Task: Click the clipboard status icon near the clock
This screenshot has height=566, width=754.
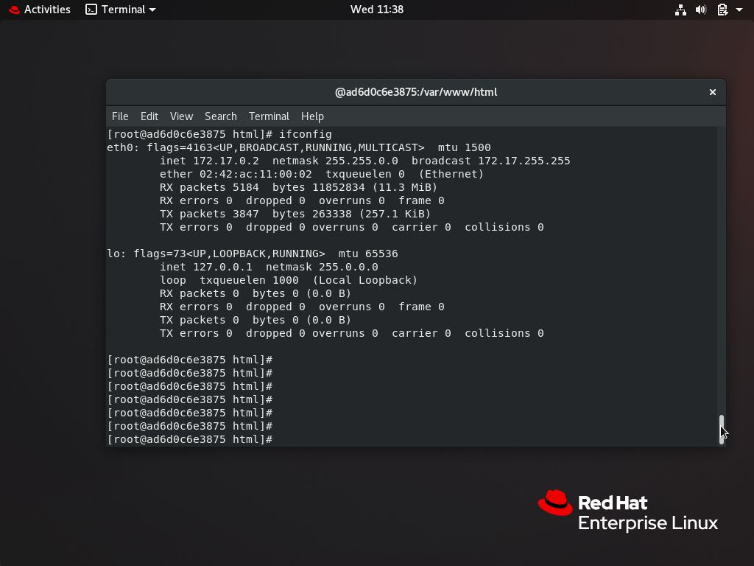Action: point(722,10)
